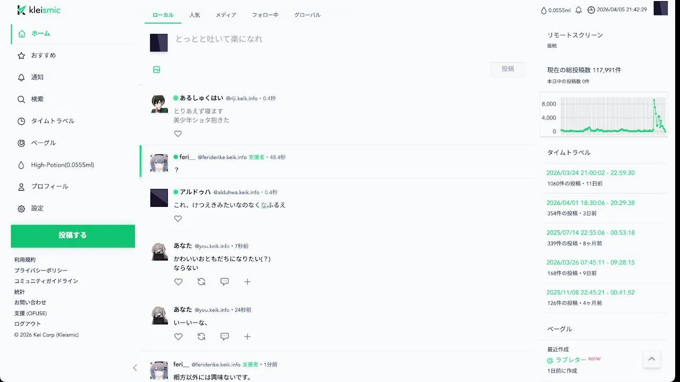Switch to the グローバル tab
Image resolution: width=680 pixels, height=382 pixels.
(x=307, y=15)
